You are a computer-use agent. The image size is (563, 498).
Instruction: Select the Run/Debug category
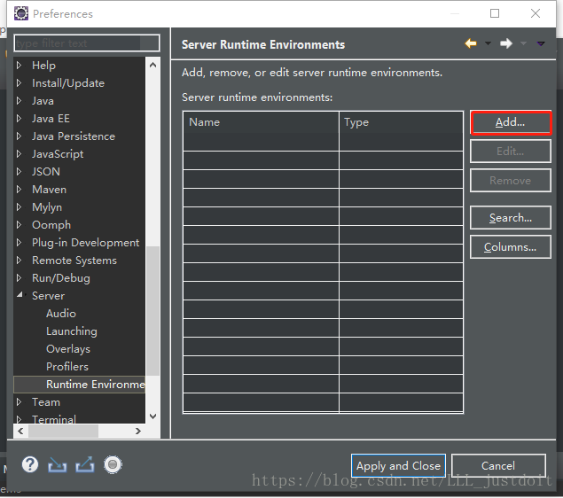(x=60, y=278)
